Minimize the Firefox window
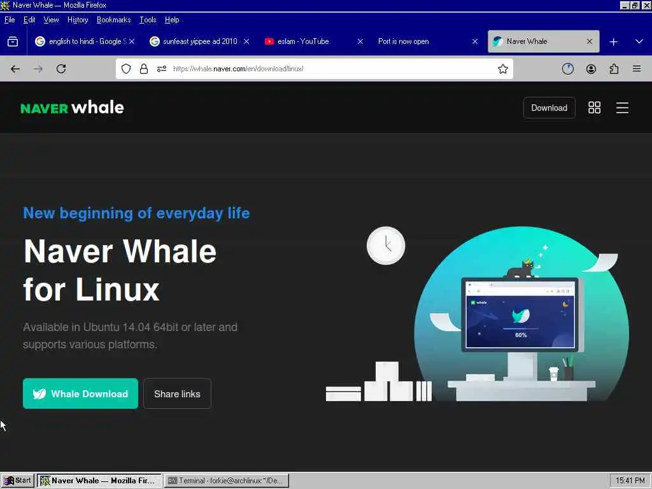 [625, 5]
